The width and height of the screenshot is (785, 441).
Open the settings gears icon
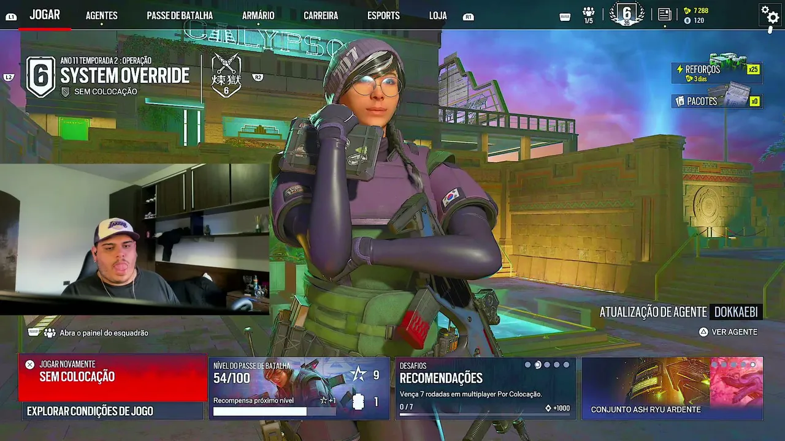coord(770,13)
